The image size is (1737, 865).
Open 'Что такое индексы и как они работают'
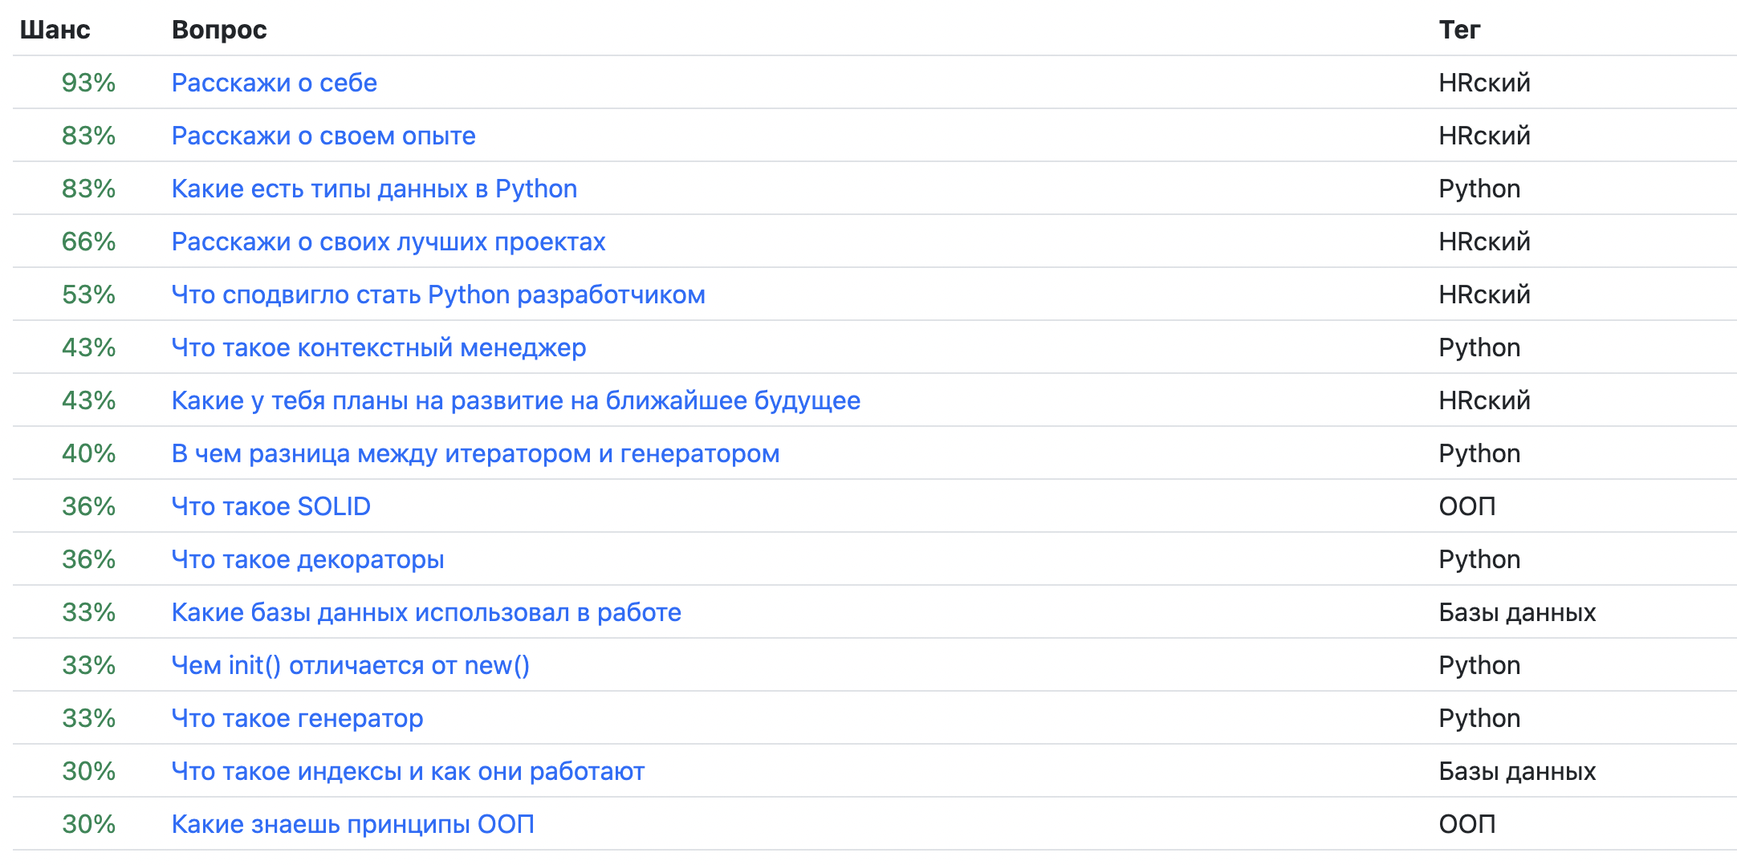pyautogui.click(x=408, y=771)
